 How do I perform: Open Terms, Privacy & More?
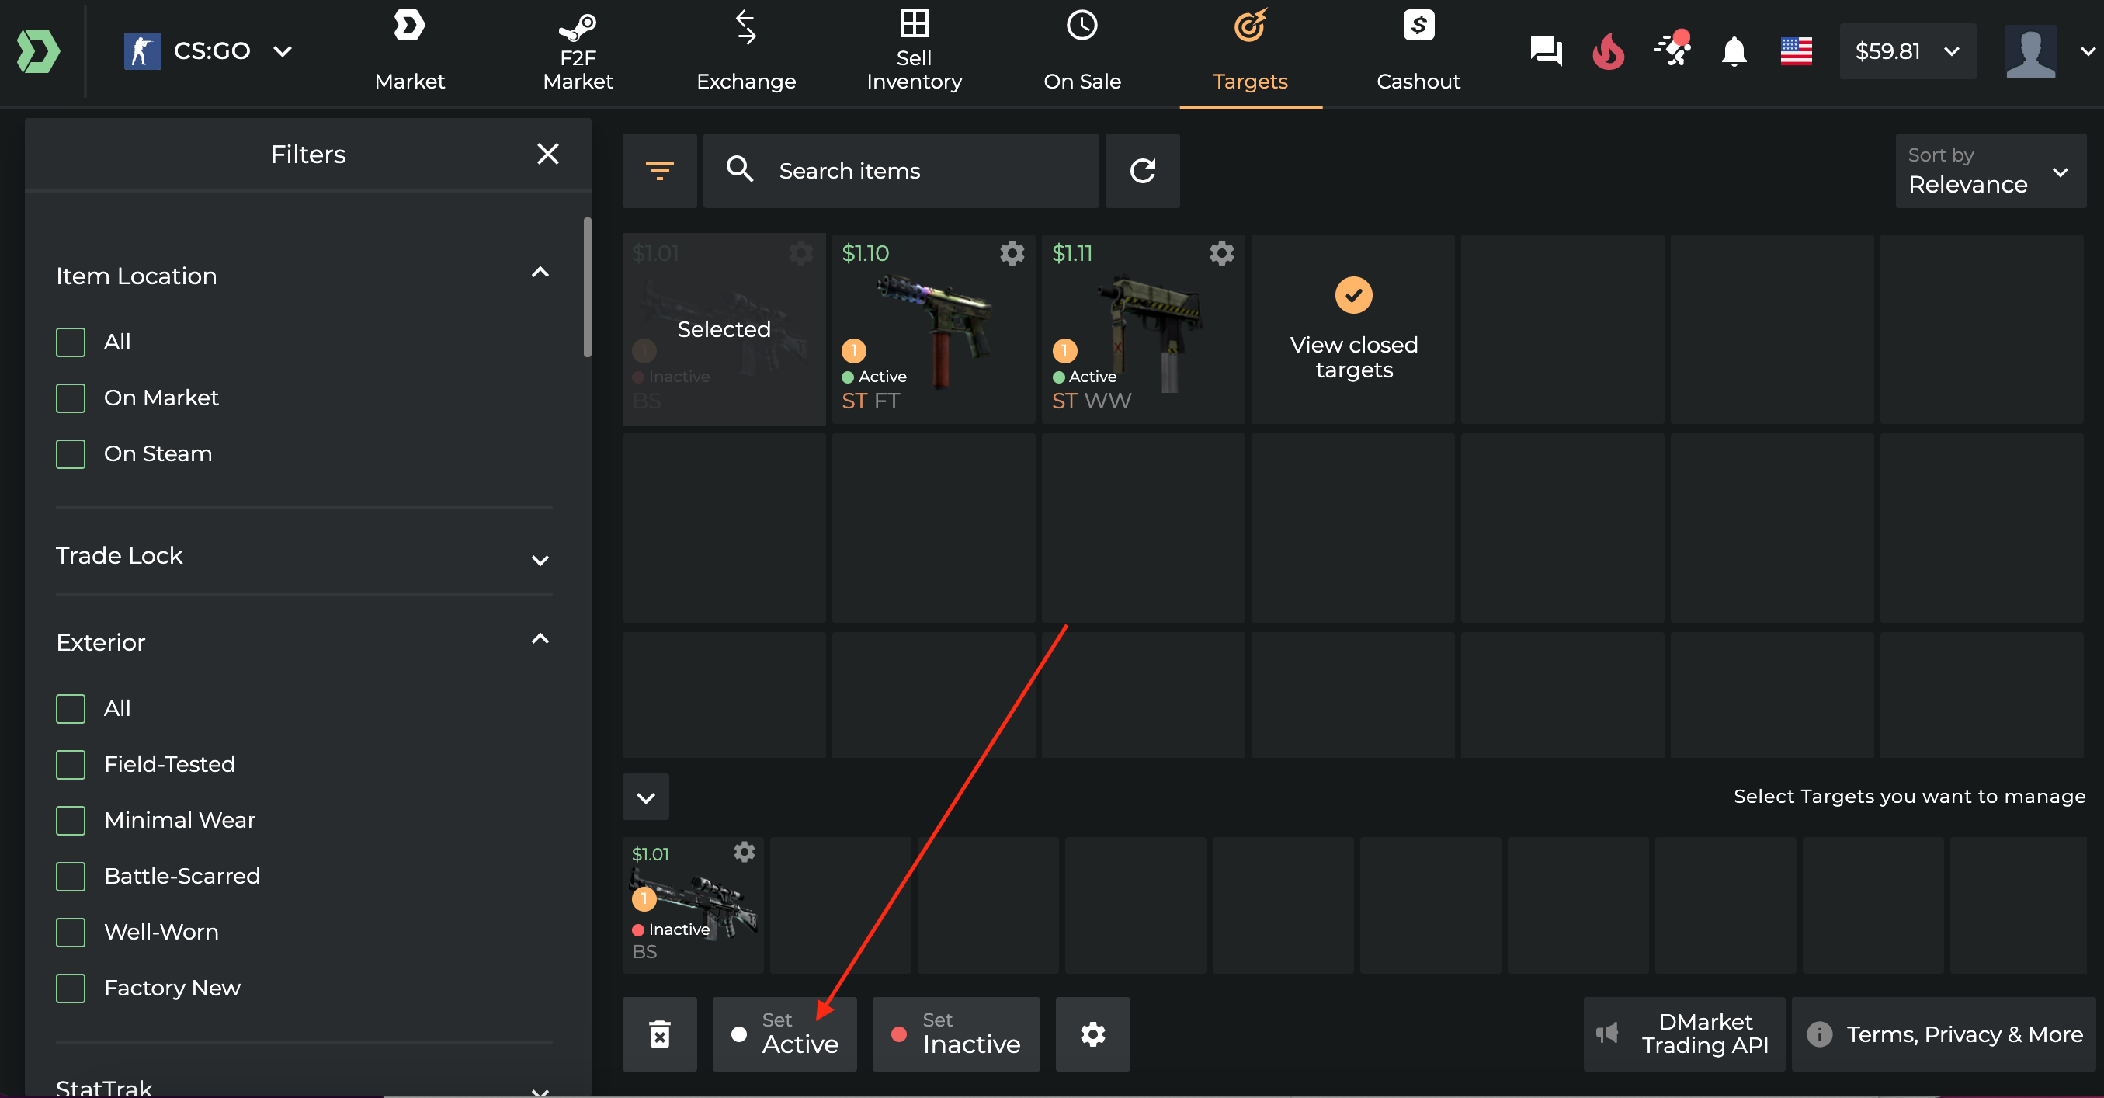[x=1943, y=1034]
